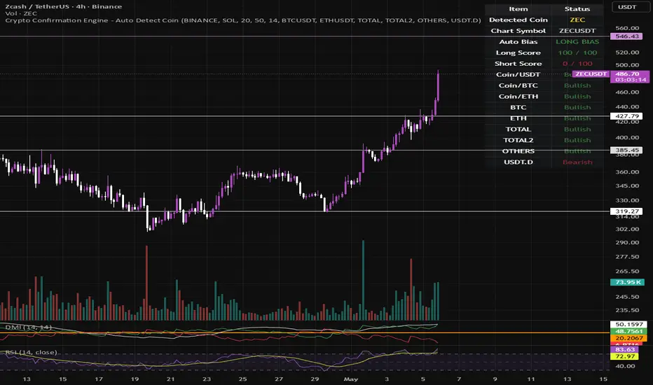Click the 83.63 RSI value label

click(624, 349)
